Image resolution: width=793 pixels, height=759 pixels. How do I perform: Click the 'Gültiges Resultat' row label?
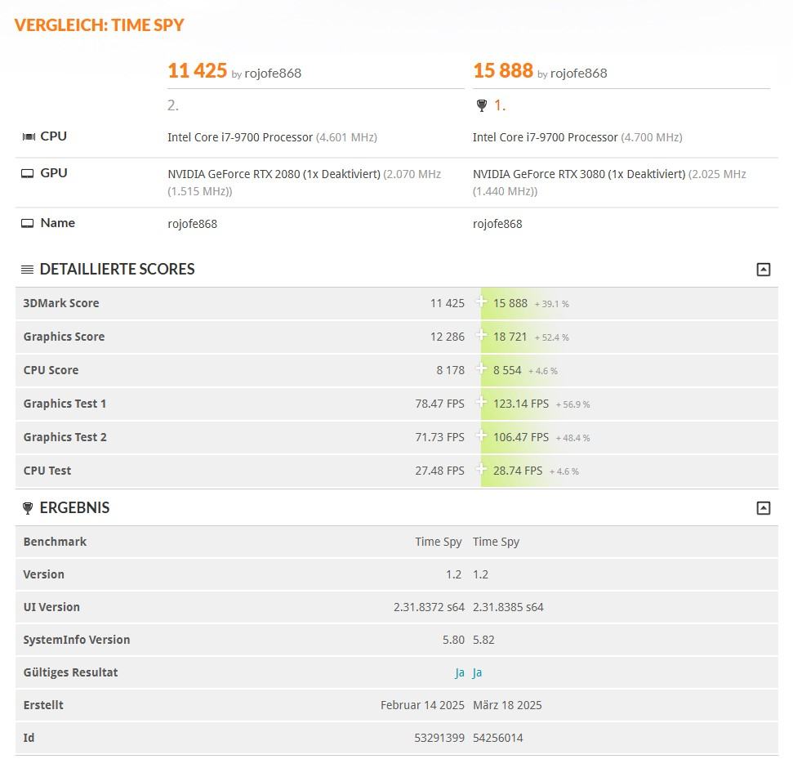70,672
